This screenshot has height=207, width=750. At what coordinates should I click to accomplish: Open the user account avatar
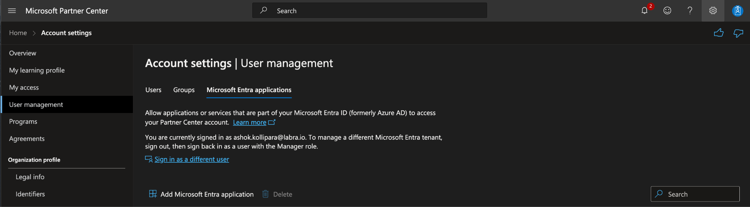click(738, 11)
